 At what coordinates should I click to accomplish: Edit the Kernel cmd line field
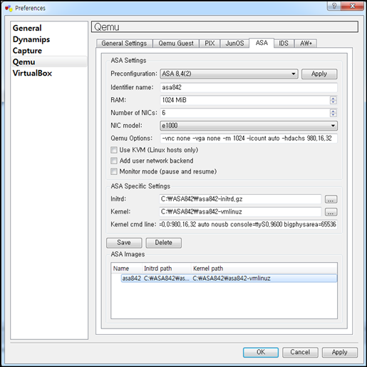248,224
